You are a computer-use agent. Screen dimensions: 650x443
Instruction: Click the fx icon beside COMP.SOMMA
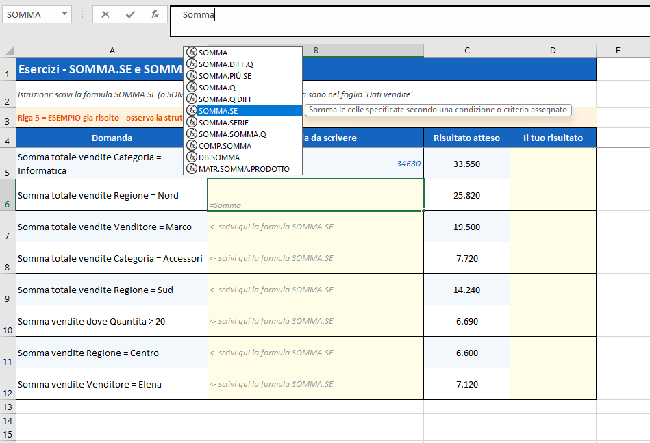pyautogui.click(x=192, y=145)
